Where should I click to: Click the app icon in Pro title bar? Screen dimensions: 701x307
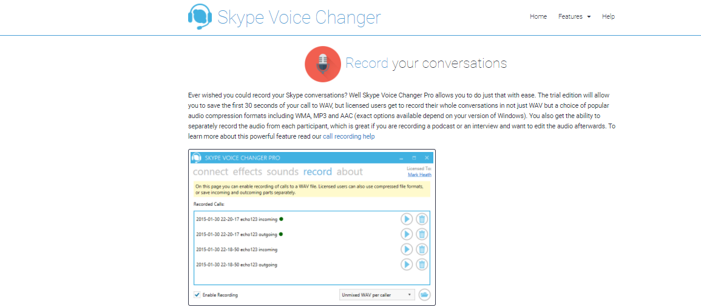pos(196,158)
